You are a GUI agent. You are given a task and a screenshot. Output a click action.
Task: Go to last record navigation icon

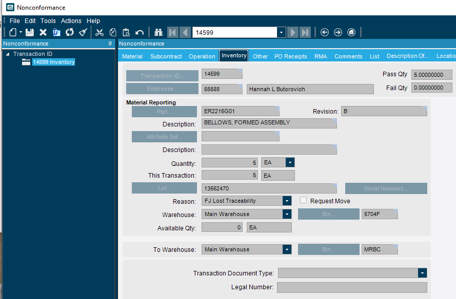(x=305, y=32)
